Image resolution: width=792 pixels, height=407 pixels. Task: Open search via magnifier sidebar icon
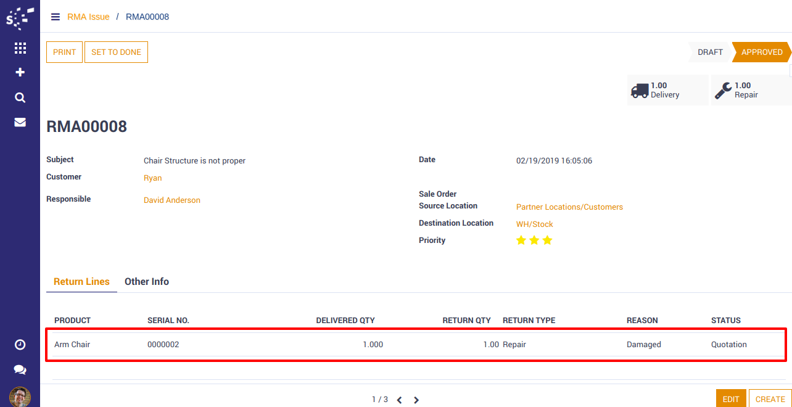click(x=20, y=97)
